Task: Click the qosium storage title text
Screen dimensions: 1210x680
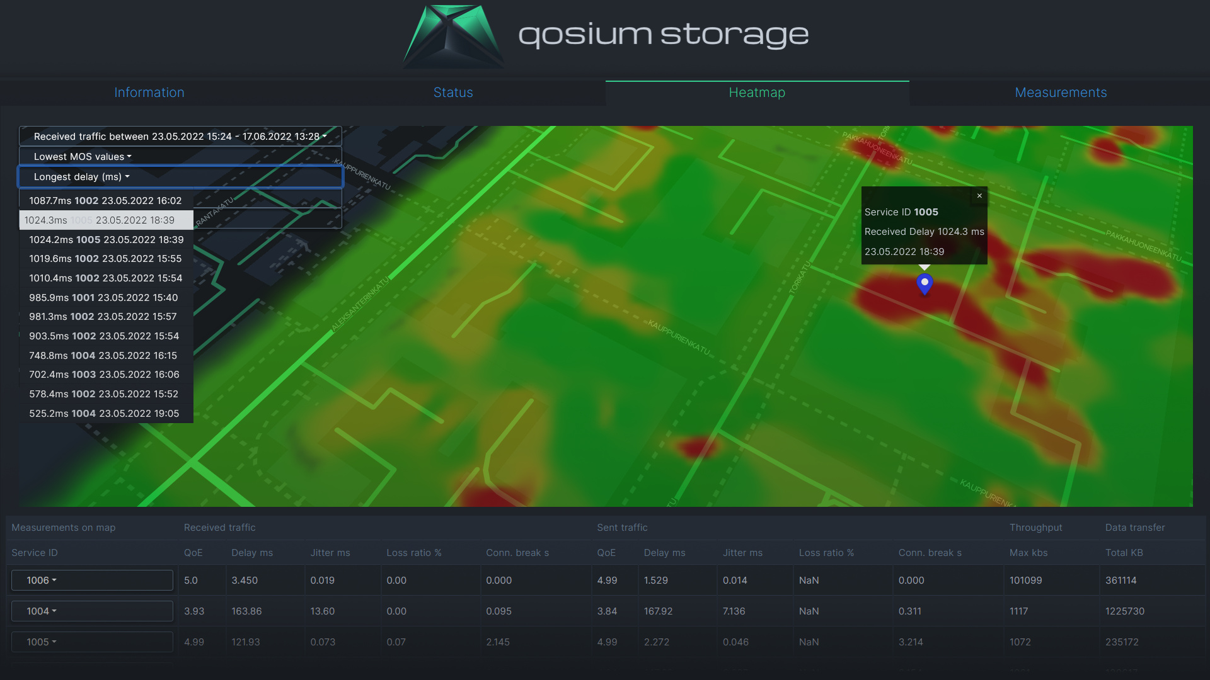Action: [x=664, y=35]
